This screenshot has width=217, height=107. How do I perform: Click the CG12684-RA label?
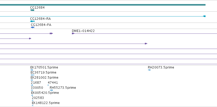tap(40, 19)
